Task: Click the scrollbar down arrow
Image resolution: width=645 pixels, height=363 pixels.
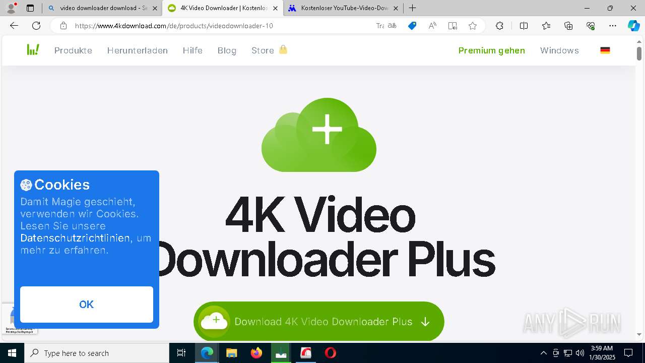Action: (x=639, y=334)
